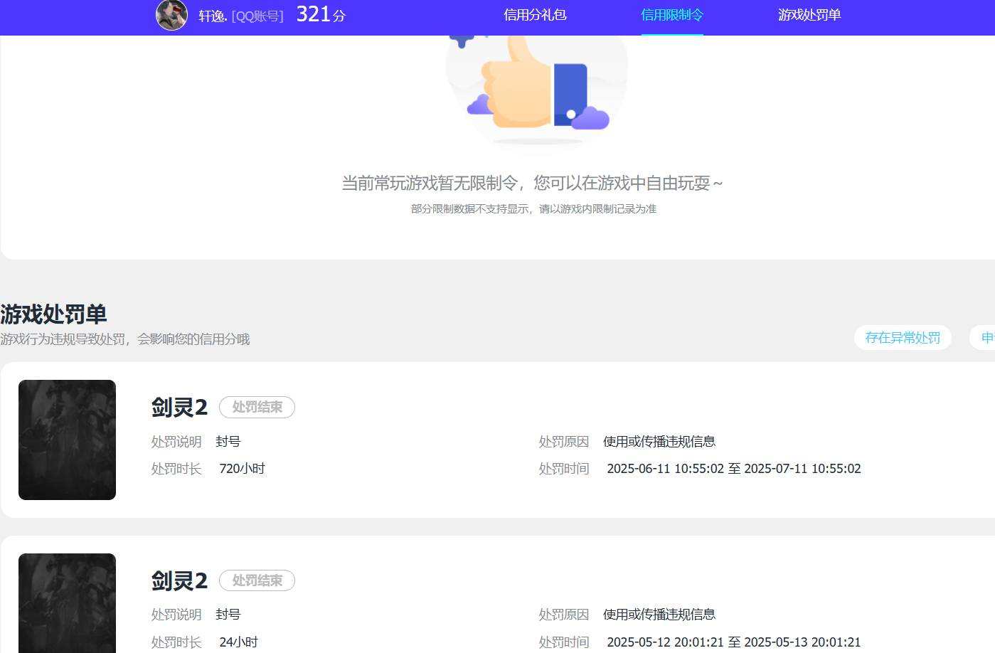Click 处罚结束 badge on the 24小时 record

[257, 580]
